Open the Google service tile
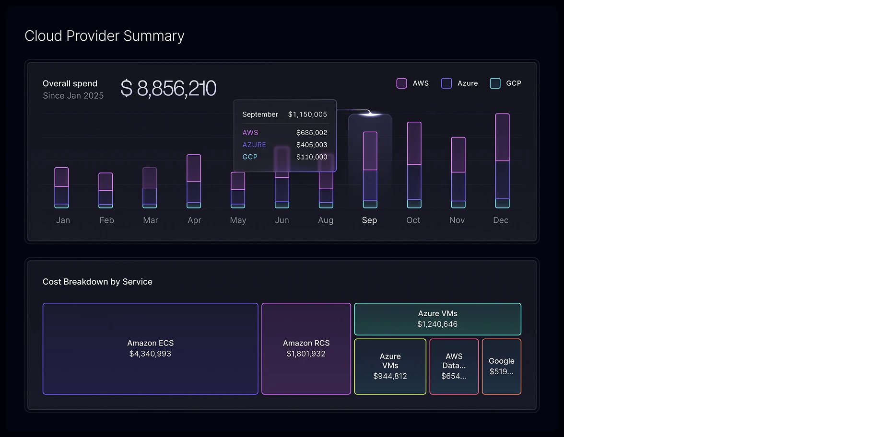This screenshot has height=437, width=869. point(501,367)
